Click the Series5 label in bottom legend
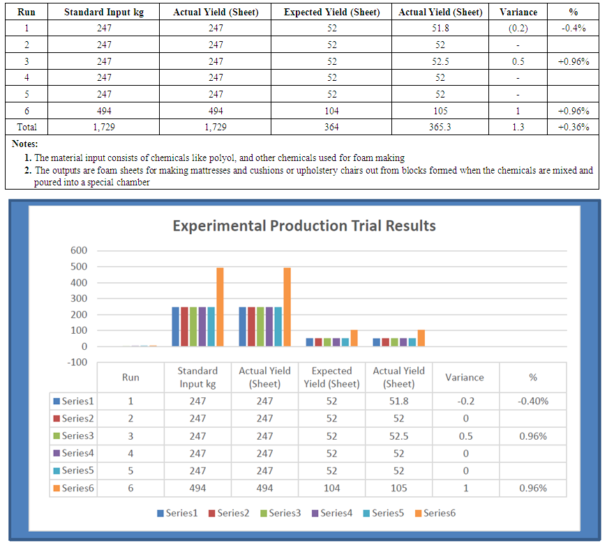 (388, 513)
